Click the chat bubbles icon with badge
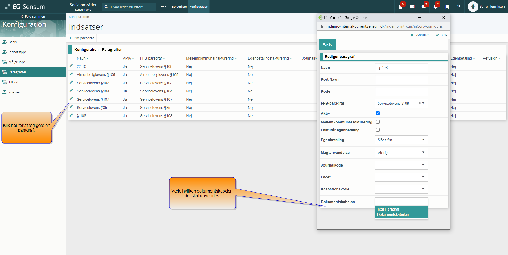This screenshot has height=255, width=508. coord(424,7)
